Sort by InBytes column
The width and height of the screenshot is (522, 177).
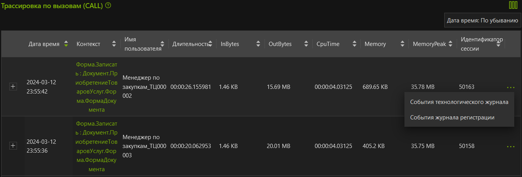click(258, 44)
